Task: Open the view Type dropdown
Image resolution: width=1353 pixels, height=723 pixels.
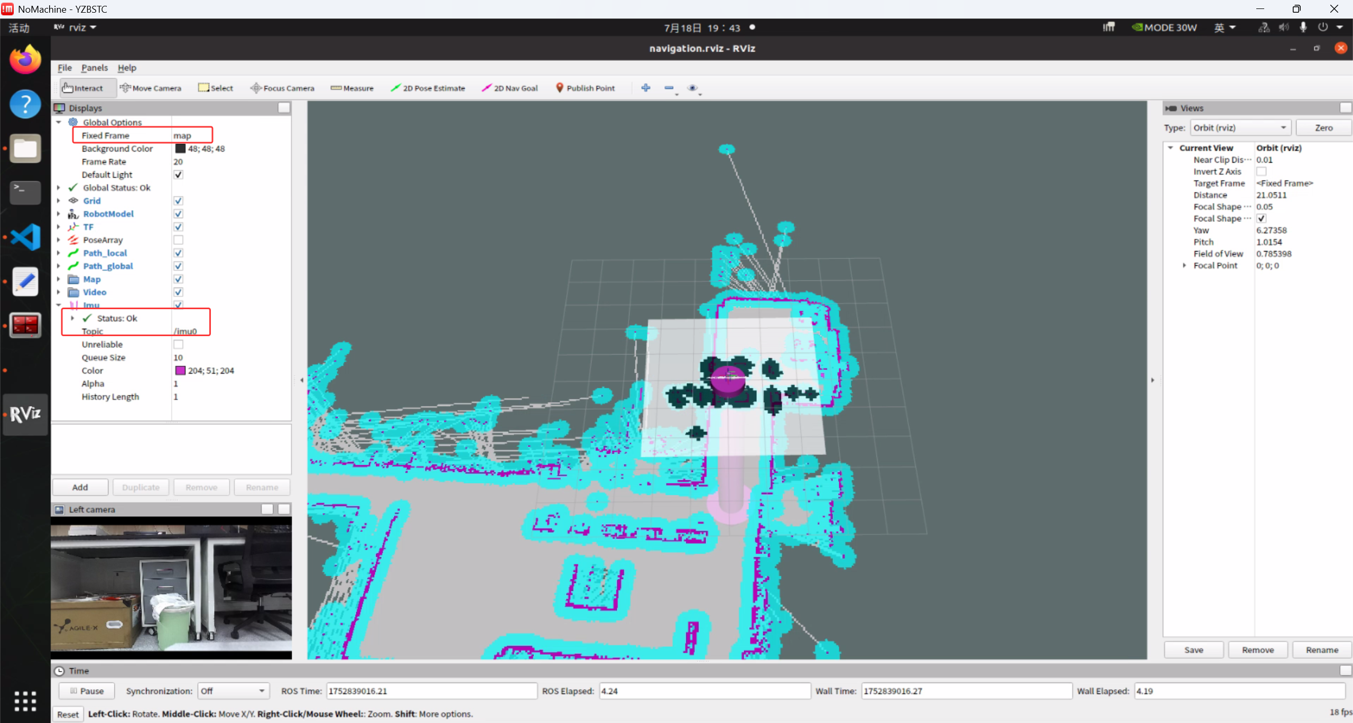Action: coord(1239,128)
